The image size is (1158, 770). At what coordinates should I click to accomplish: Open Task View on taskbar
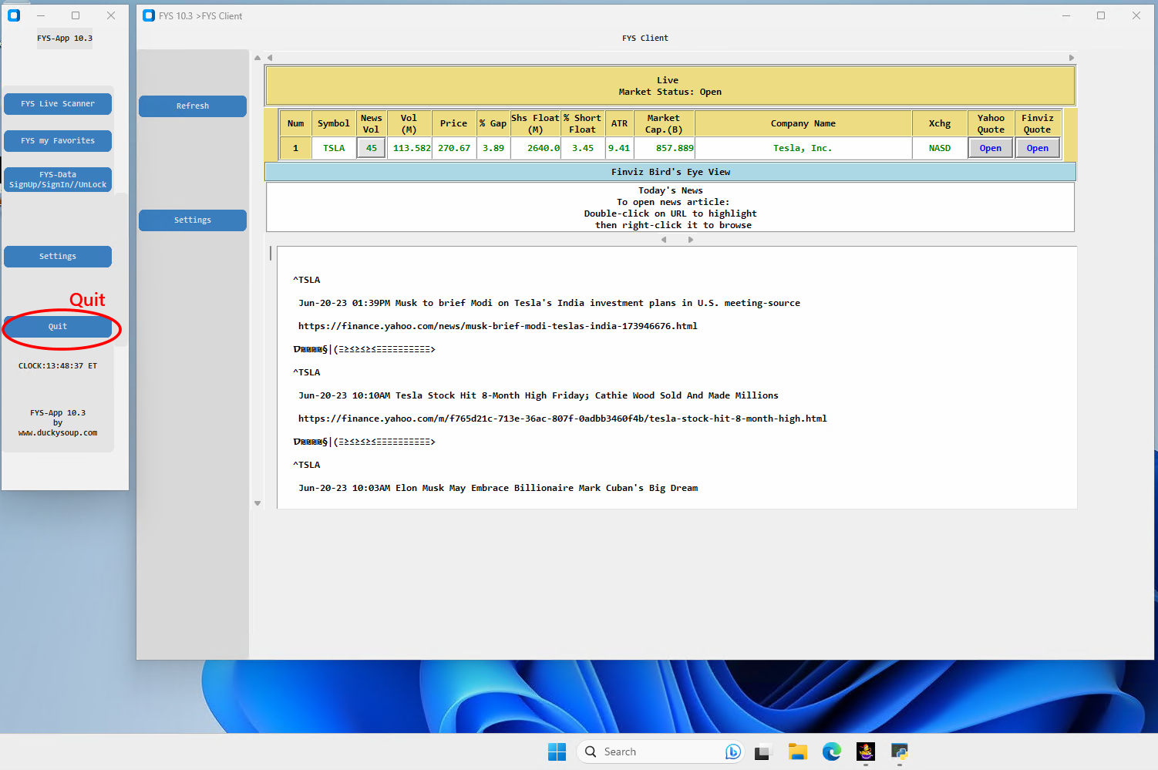762,752
